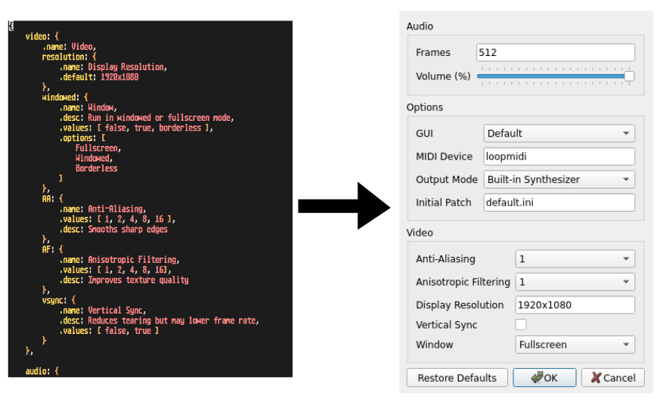Click the Cancel button
This screenshot has height=405, width=663.
[612, 378]
